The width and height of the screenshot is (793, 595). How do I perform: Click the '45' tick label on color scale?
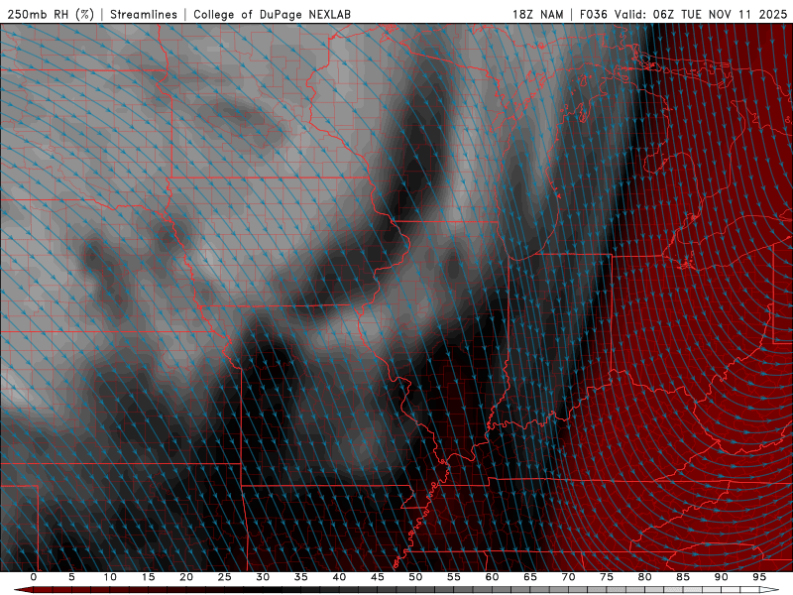click(x=378, y=577)
